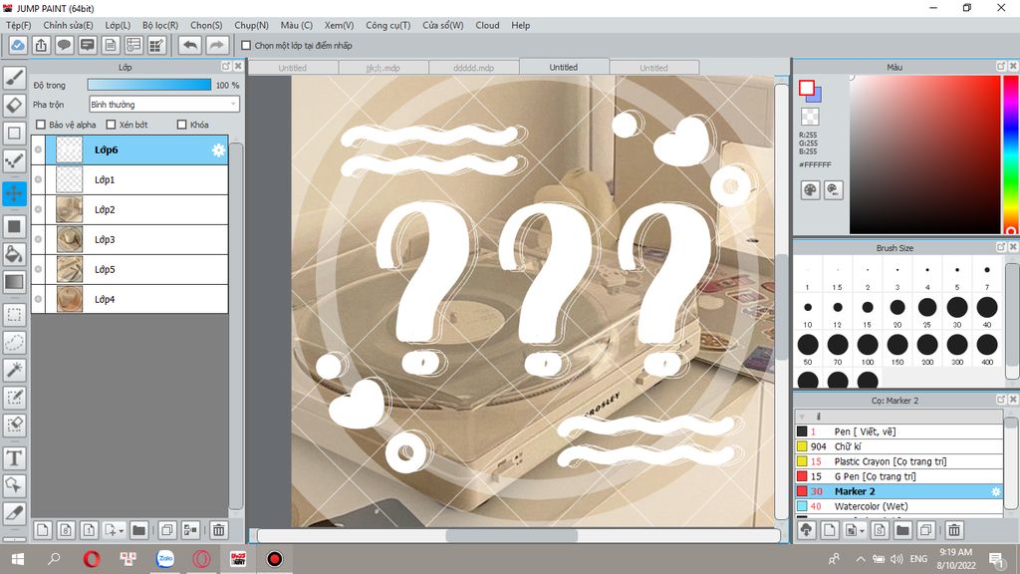This screenshot has height=574, width=1020.
Task: Select Watercolor (Wet) brush
Action: [898, 506]
